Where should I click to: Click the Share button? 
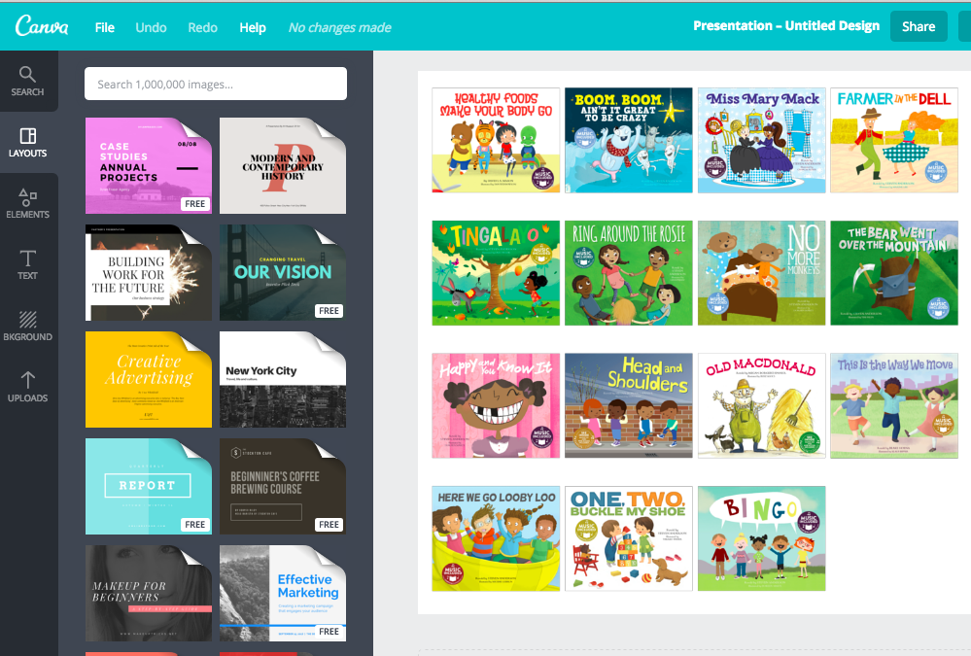point(919,26)
